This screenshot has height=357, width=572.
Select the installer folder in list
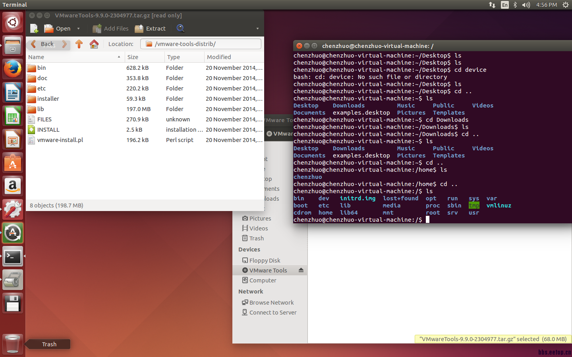pyautogui.click(x=48, y=99)
